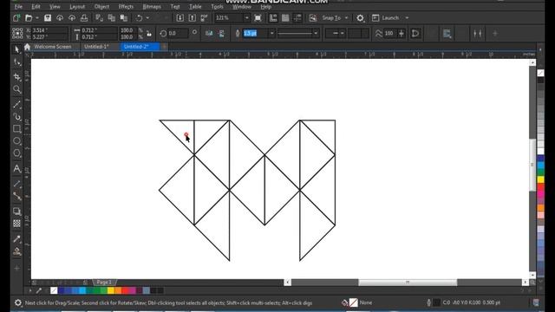
Task: Select the Rectangle tool
Action: click(x=16, y=129)
